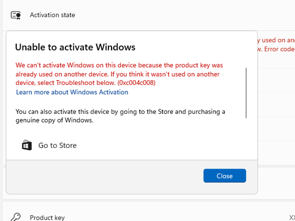Click the Product key icon

(x=16, y=217)
